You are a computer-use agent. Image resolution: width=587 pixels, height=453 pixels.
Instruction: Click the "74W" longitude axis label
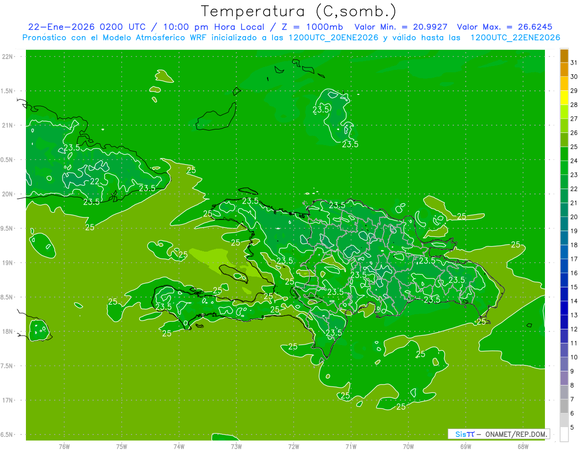click(x=179, y=446)
